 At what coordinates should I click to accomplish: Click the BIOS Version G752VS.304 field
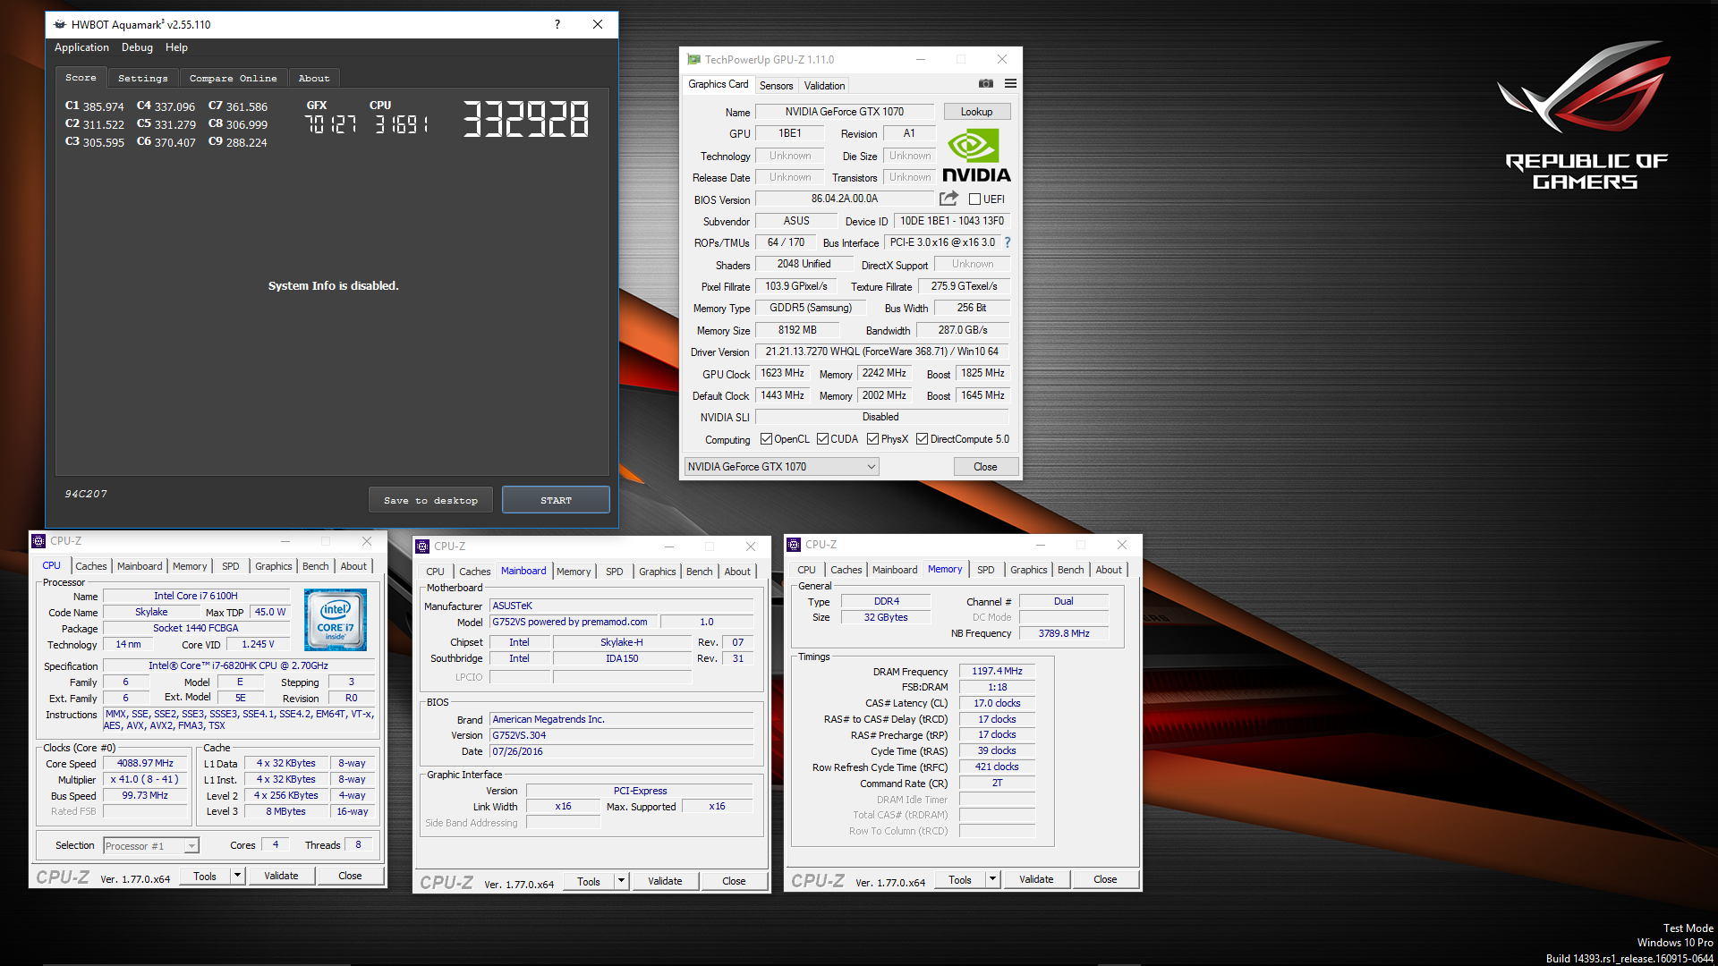[621, 735]
